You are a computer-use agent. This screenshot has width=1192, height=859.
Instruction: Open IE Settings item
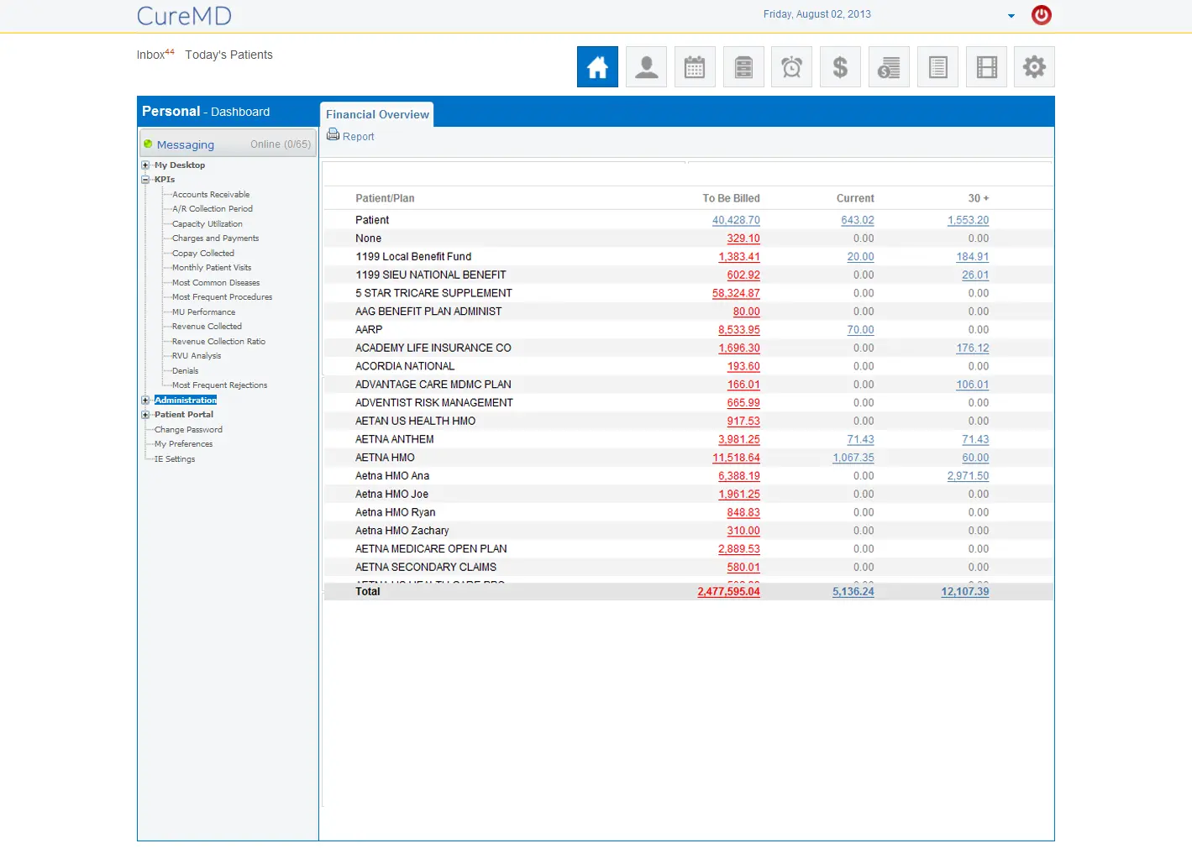click(175, 459)
